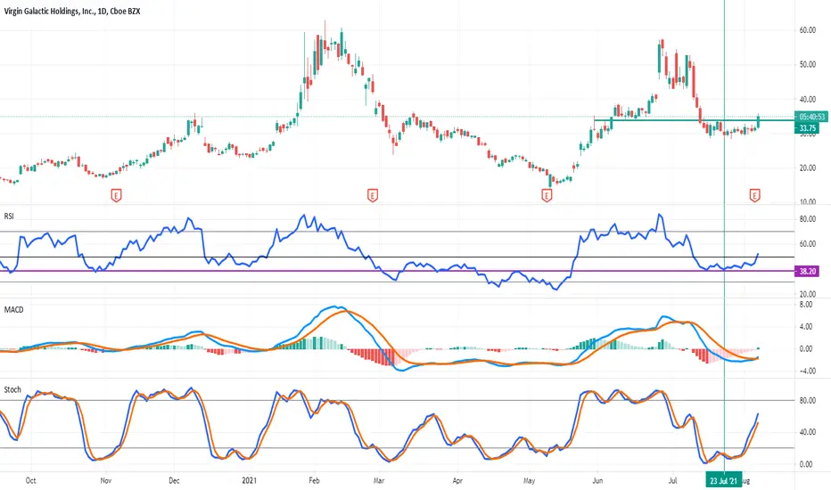Screen dimensions: 831x490
Task: Click the May label on time axis
Action: click(x=529, y=481)
